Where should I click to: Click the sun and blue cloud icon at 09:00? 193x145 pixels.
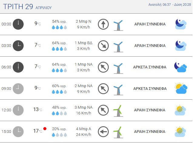point(181,88)
